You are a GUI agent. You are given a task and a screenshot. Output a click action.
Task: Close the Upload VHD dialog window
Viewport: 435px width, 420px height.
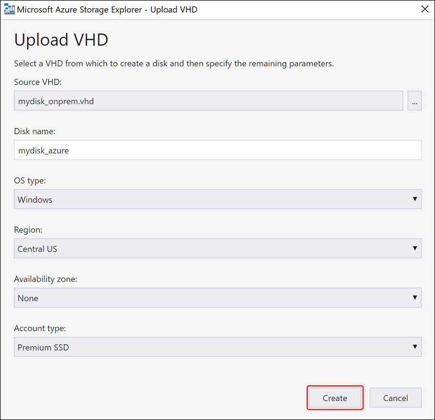[425, 9]
